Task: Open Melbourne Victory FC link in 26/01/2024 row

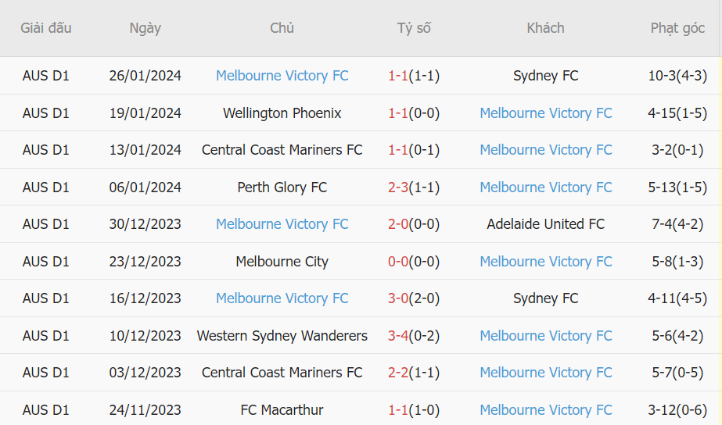Action: pyautogui.click(x=282, y=76)
